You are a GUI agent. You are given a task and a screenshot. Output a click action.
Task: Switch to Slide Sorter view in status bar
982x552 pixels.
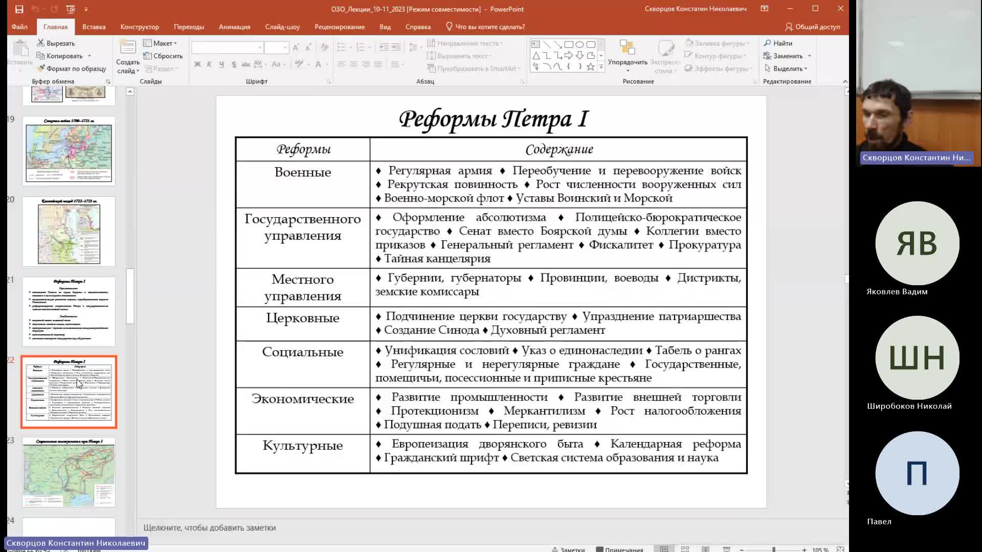[685, 549]
